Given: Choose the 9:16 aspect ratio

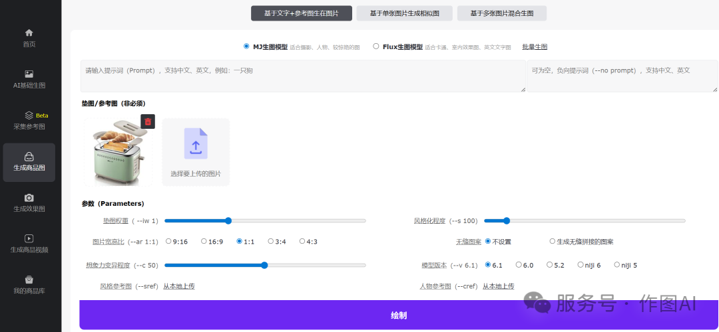Looking at the screenshot, I should coord(168,241).
